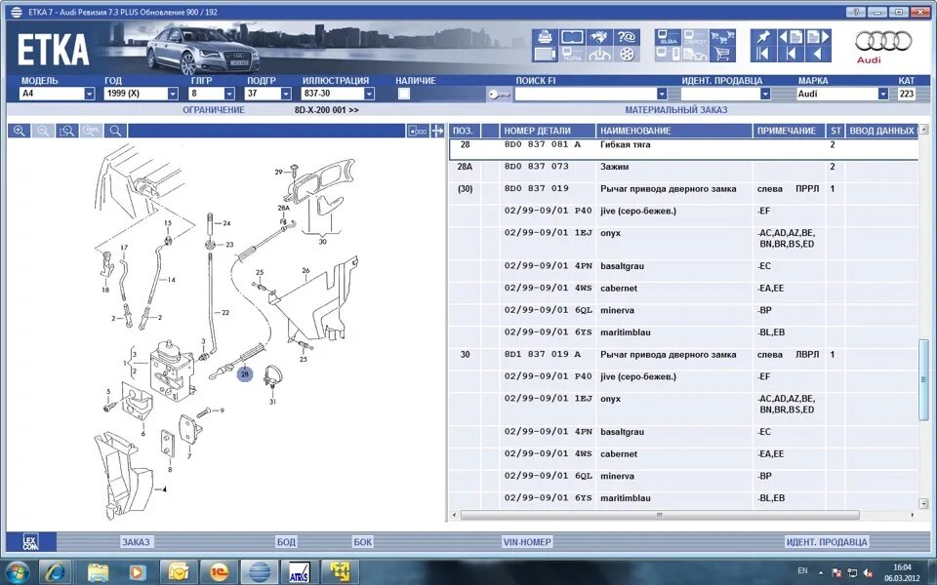Open the ГЛГР 8 dropdown
This screenshot has height=585, width=937.
pos(228,94)
